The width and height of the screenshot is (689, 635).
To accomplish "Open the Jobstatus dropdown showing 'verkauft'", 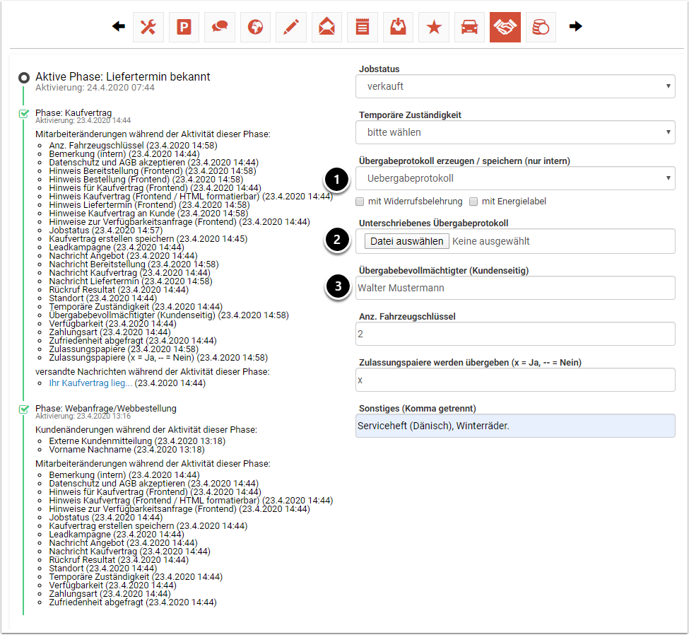I will (x=515, y=86).
